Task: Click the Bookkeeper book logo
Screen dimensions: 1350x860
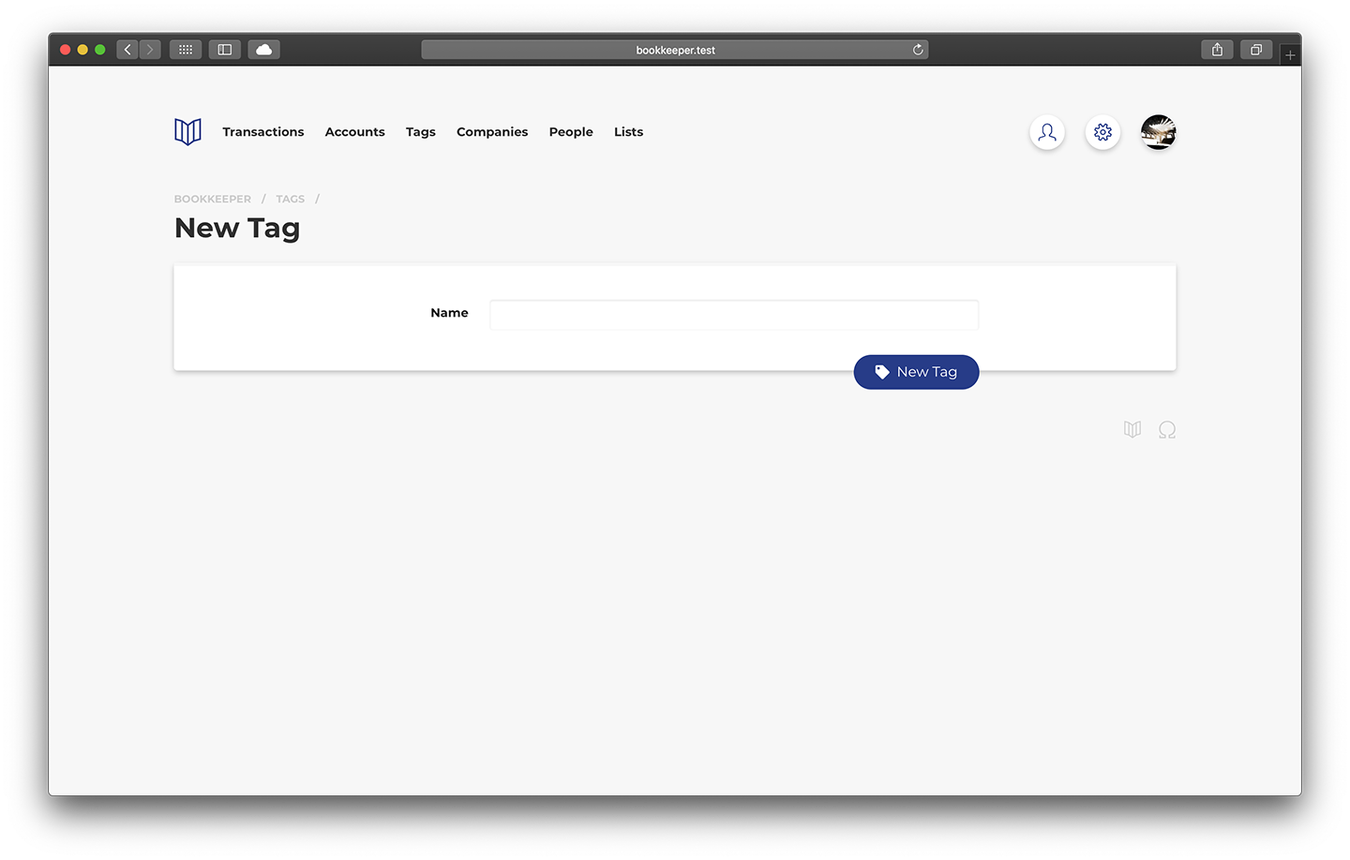Action: (187, 132)
